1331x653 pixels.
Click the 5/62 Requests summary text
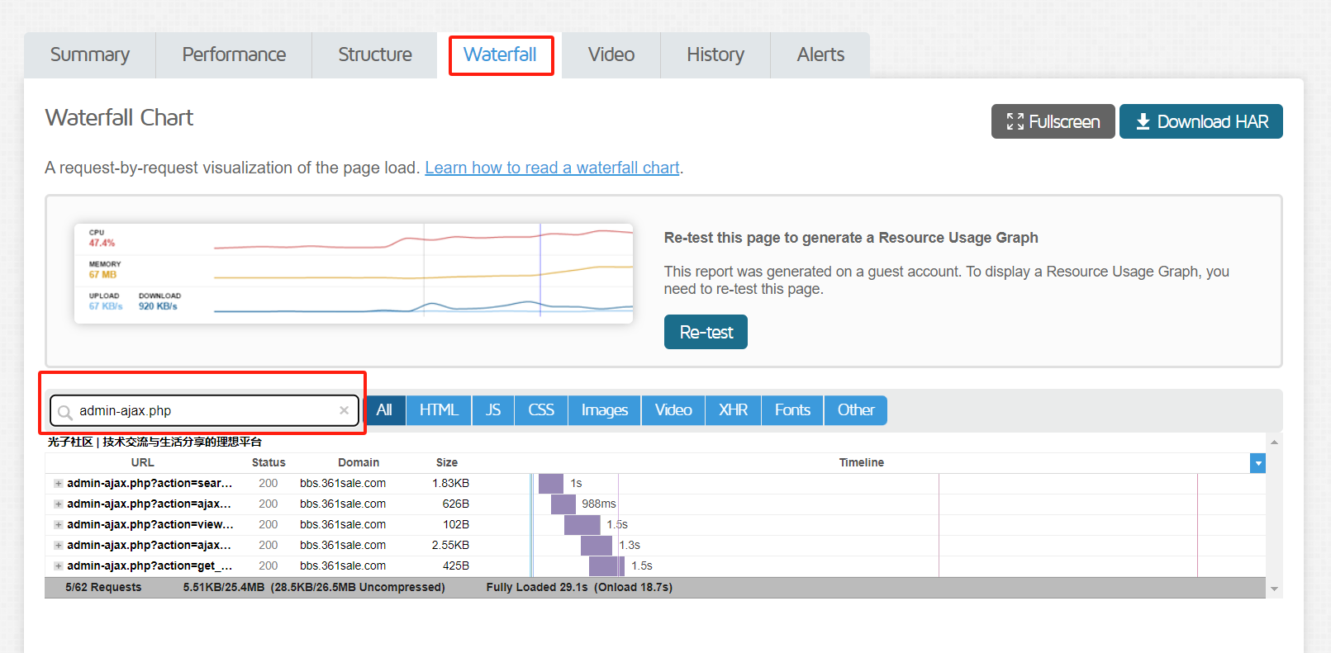coord(103,587)
